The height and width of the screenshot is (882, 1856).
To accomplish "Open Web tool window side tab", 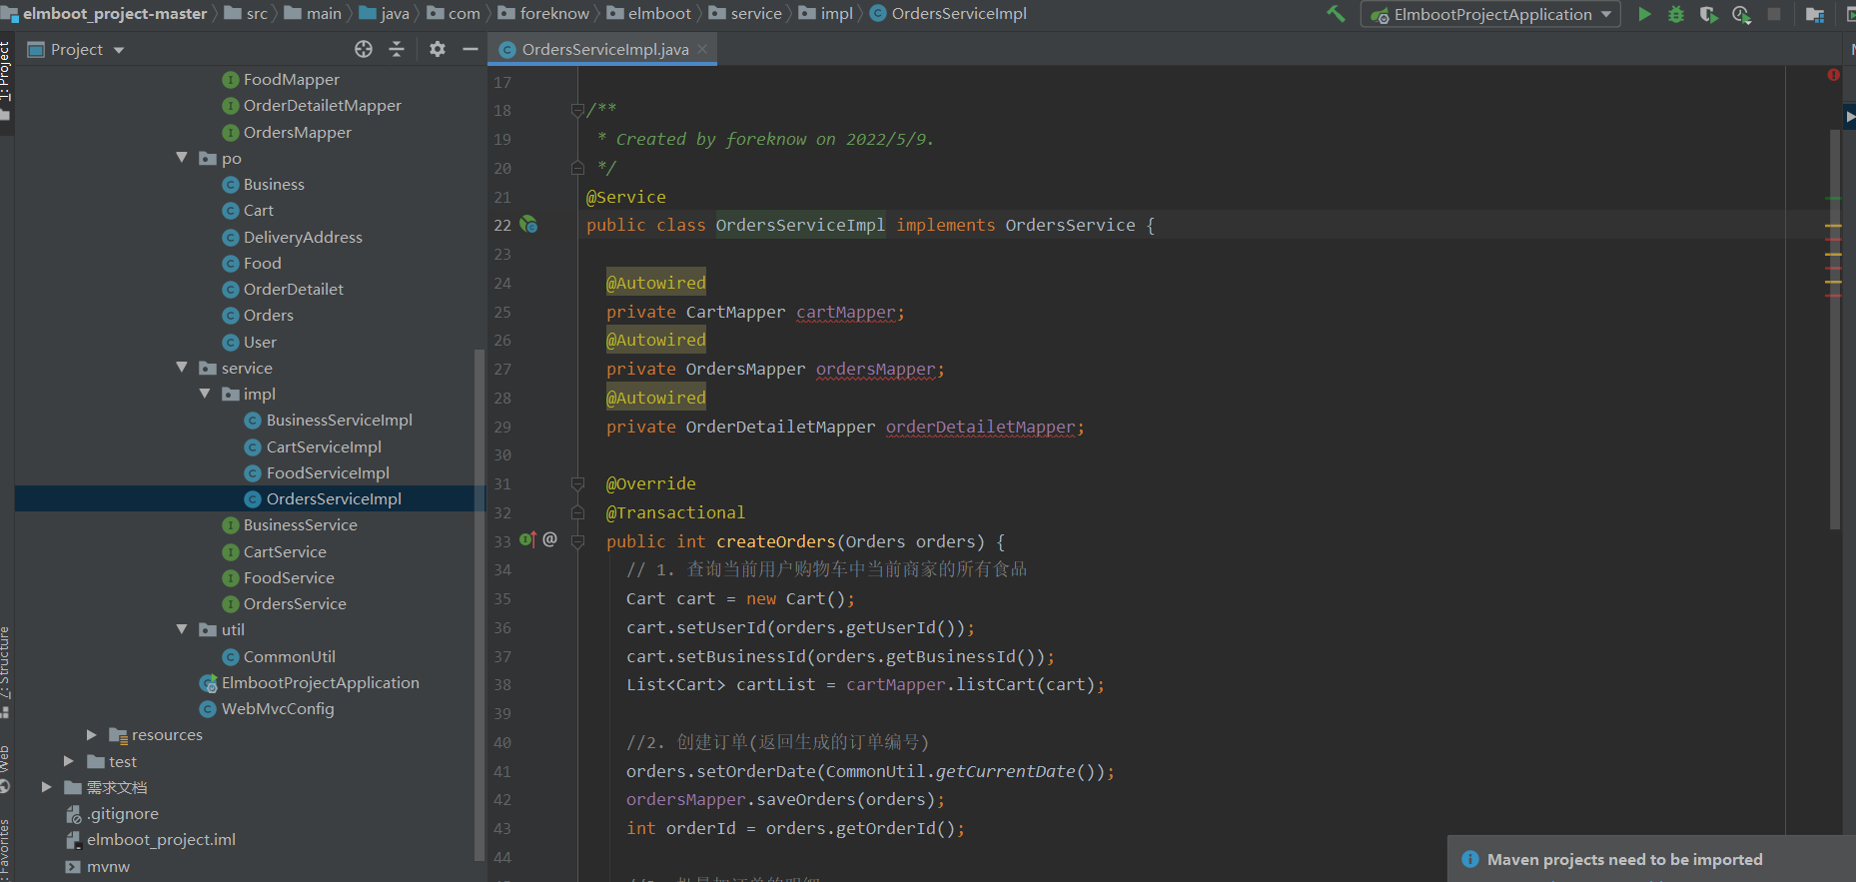I will point(6,769).
